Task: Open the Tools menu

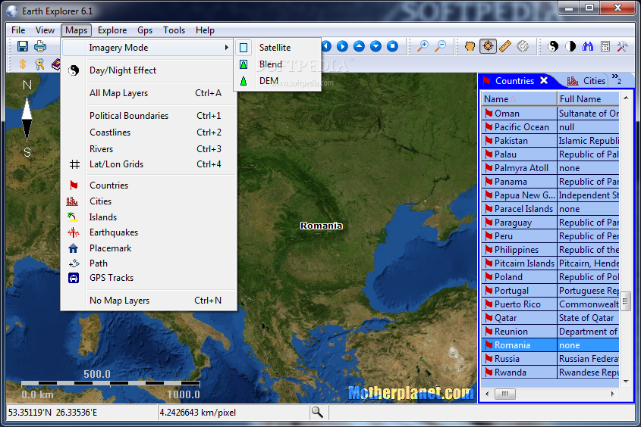Action: click(174, 30)
